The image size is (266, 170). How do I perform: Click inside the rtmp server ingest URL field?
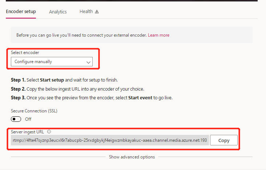point(110,140)
